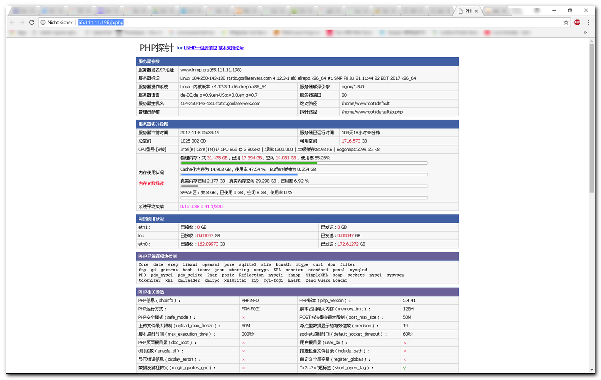Click the FPM-FCGI run mode value

pyautogui.click(x=250, y=309)
